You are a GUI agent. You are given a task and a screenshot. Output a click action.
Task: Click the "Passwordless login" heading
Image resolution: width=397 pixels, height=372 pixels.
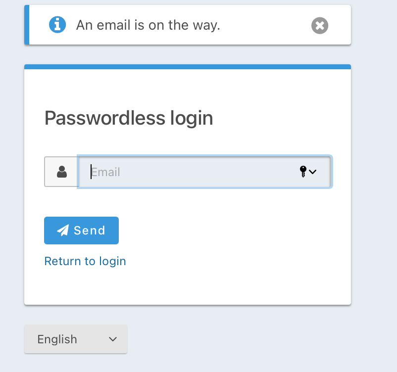click(x=129, y=118)
